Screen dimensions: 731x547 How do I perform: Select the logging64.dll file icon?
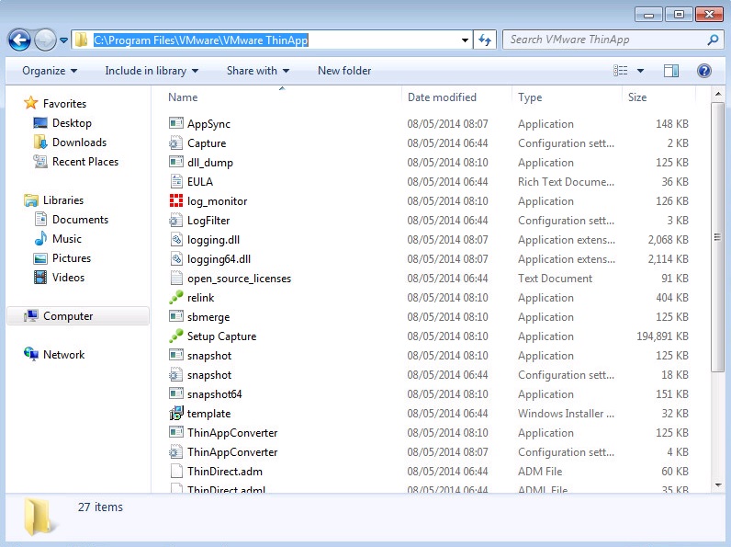[x=175, y=258]
